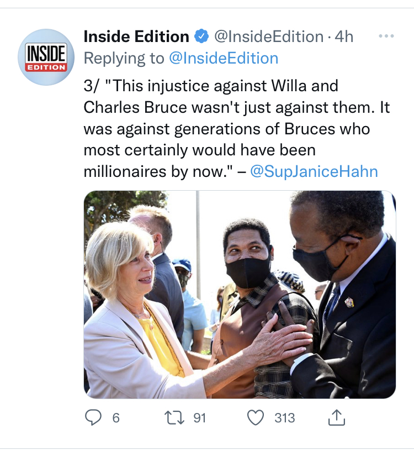This screenshot has height=455, width=414.
Task: Click the like count of 313
Action: pos(285,418)
